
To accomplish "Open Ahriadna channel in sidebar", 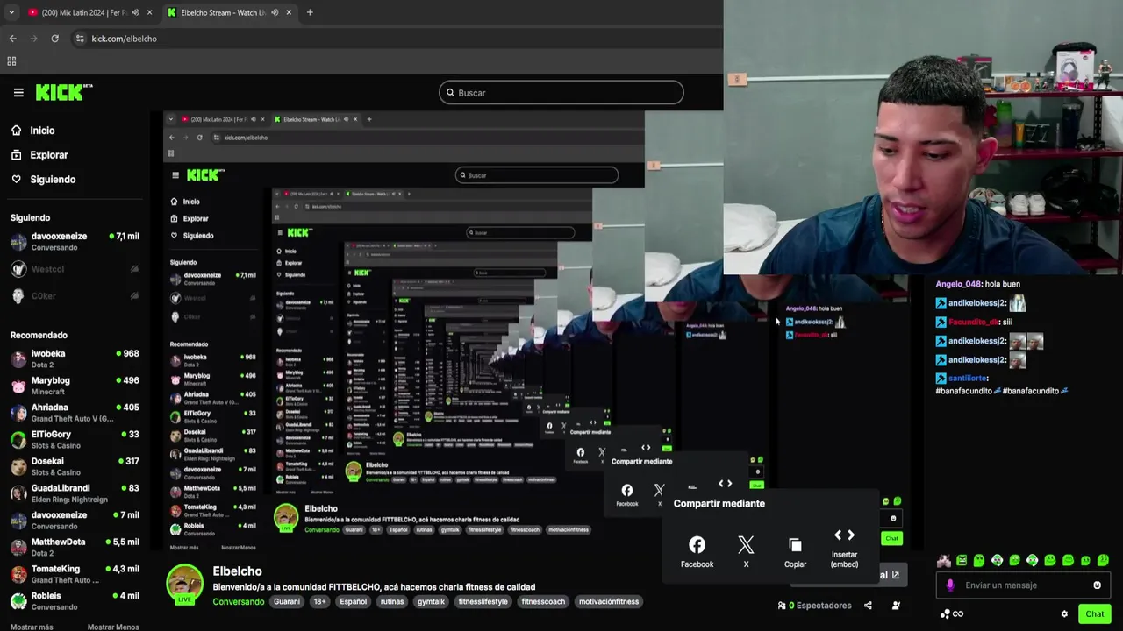I will tap(75, 413).
